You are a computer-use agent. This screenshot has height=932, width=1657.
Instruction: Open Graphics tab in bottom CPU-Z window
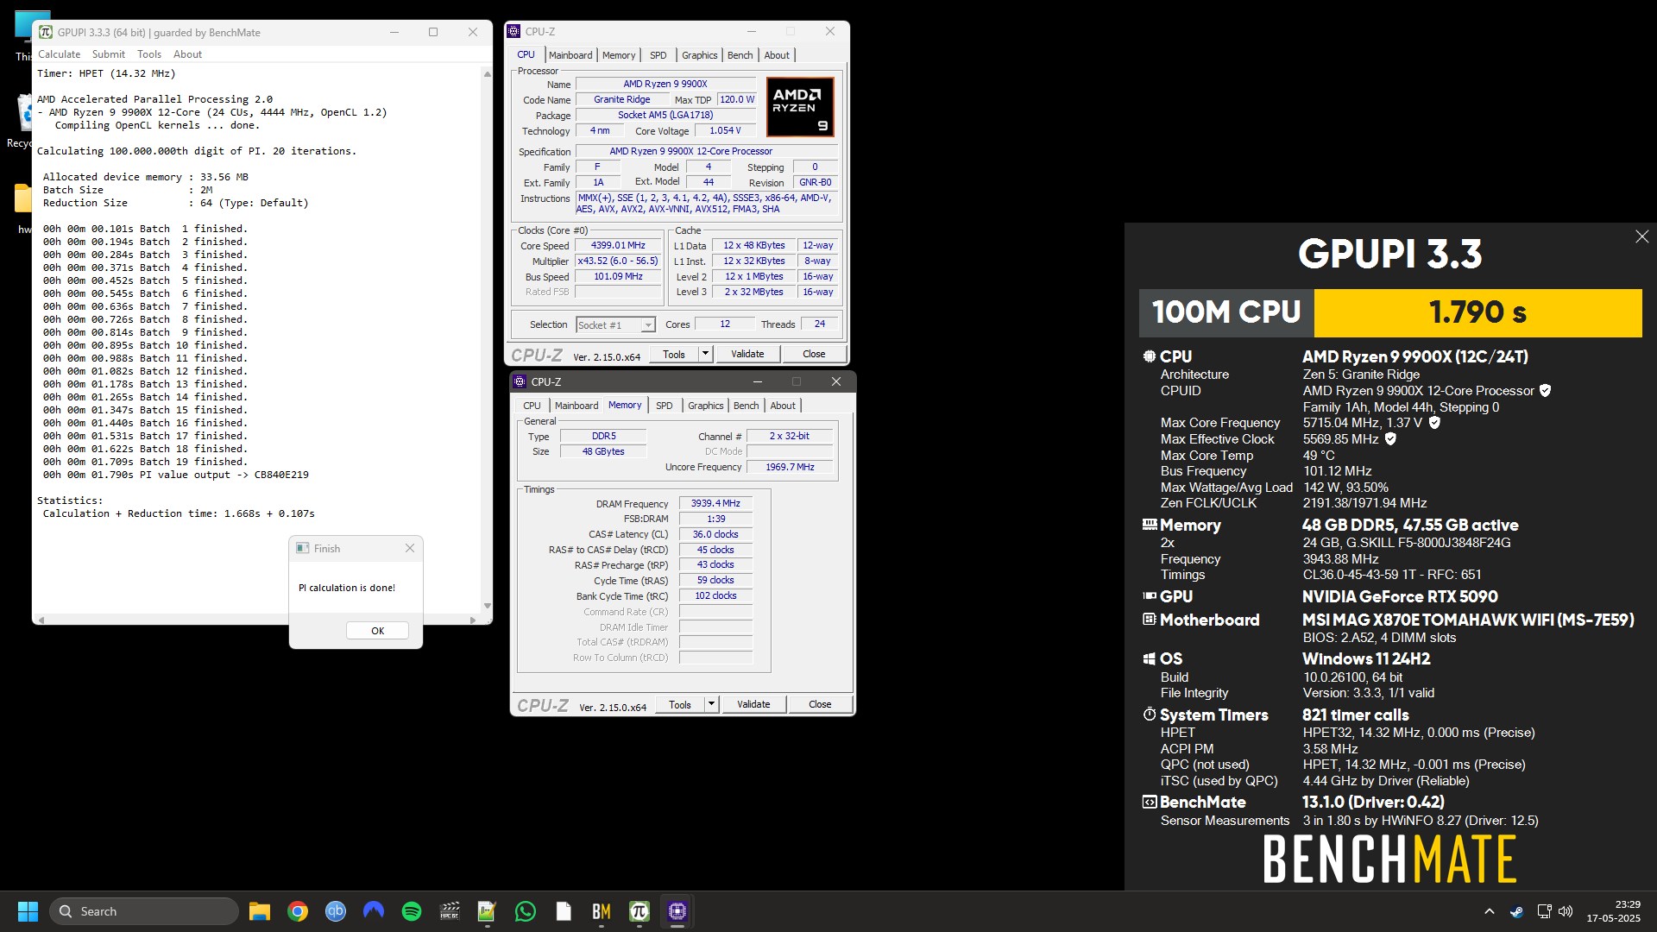(x=705, y=406)
